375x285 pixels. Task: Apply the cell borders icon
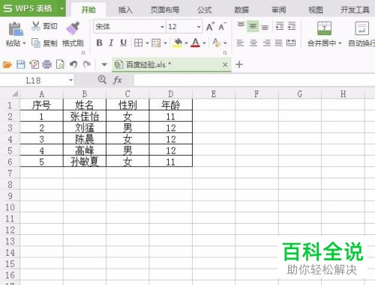pyautogui.click(x=138, y=43)
